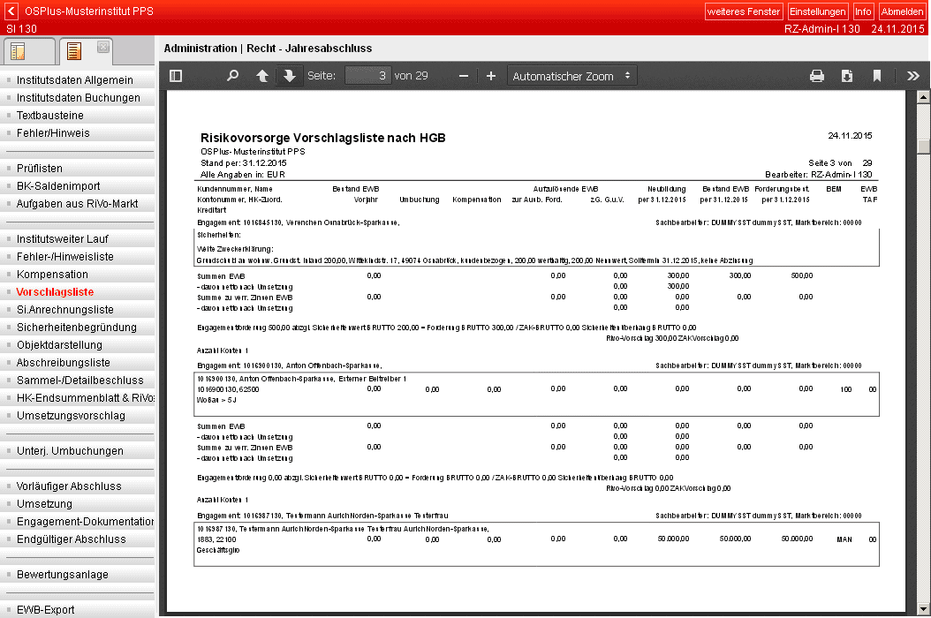Image resolution: width=931 pixels, height=618 pixels.
Task: Open EWB-Export in the sidebar
Action: (x=77, y=610)
